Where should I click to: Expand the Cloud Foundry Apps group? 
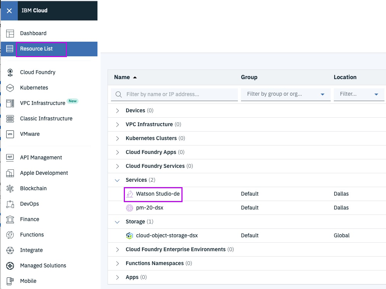(x=118, y=152)
